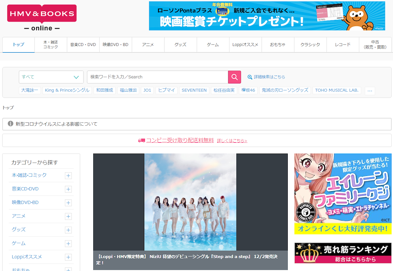This screenshot has height=271, width=393.
Task: Click the 映像DVD・BD sidebar link
Action: (x=25, y=203)
